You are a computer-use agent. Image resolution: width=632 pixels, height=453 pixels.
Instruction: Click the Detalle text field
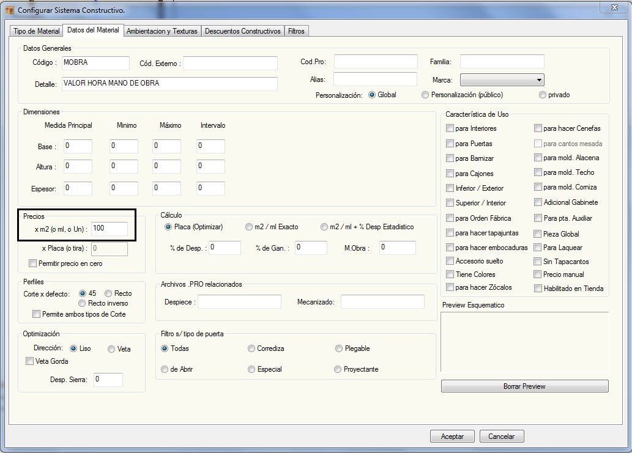pyautogui.click(x=169, y=84)
